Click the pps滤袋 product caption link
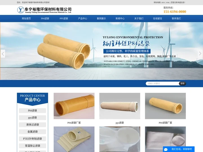The height and width of the screenshot is (152, 203). click(x=120, y=123)
